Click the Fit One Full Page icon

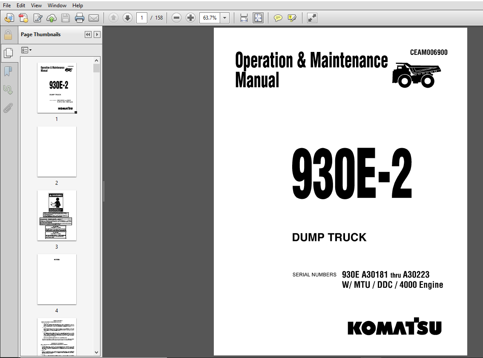pos(258,18)
